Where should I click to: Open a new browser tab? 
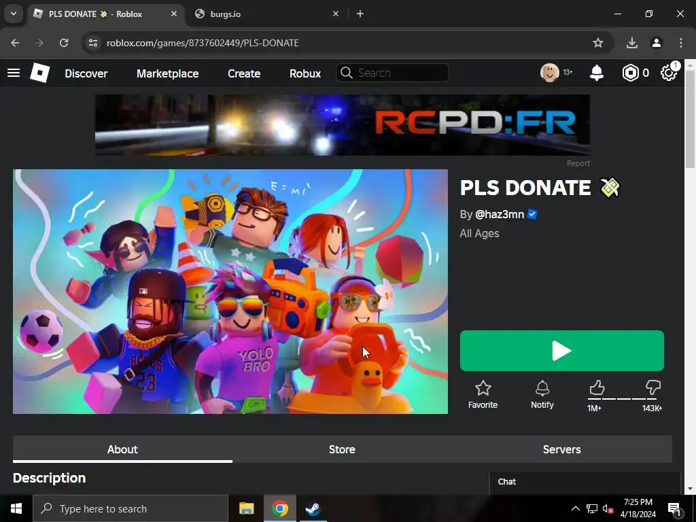coord(360,14)
